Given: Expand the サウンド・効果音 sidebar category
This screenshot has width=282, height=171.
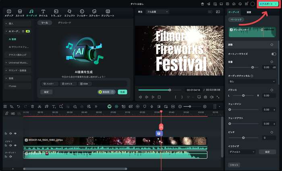Looking at the screenshot, I should pyautogui.click(x=18, y=70).
